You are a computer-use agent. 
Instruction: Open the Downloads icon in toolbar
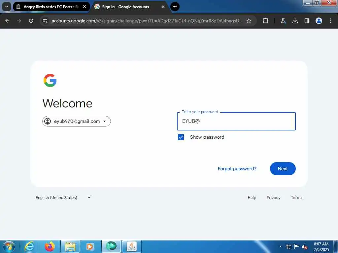(x=295, y=21)
